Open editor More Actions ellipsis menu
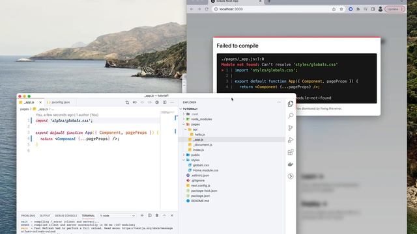Image resolution: width=417 pixels, height=234 pixels. pos(172,102)
